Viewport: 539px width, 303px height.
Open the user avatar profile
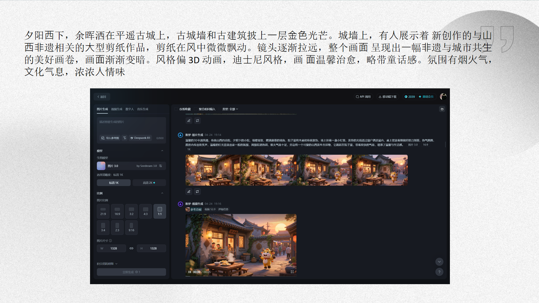tap(443, 96)
